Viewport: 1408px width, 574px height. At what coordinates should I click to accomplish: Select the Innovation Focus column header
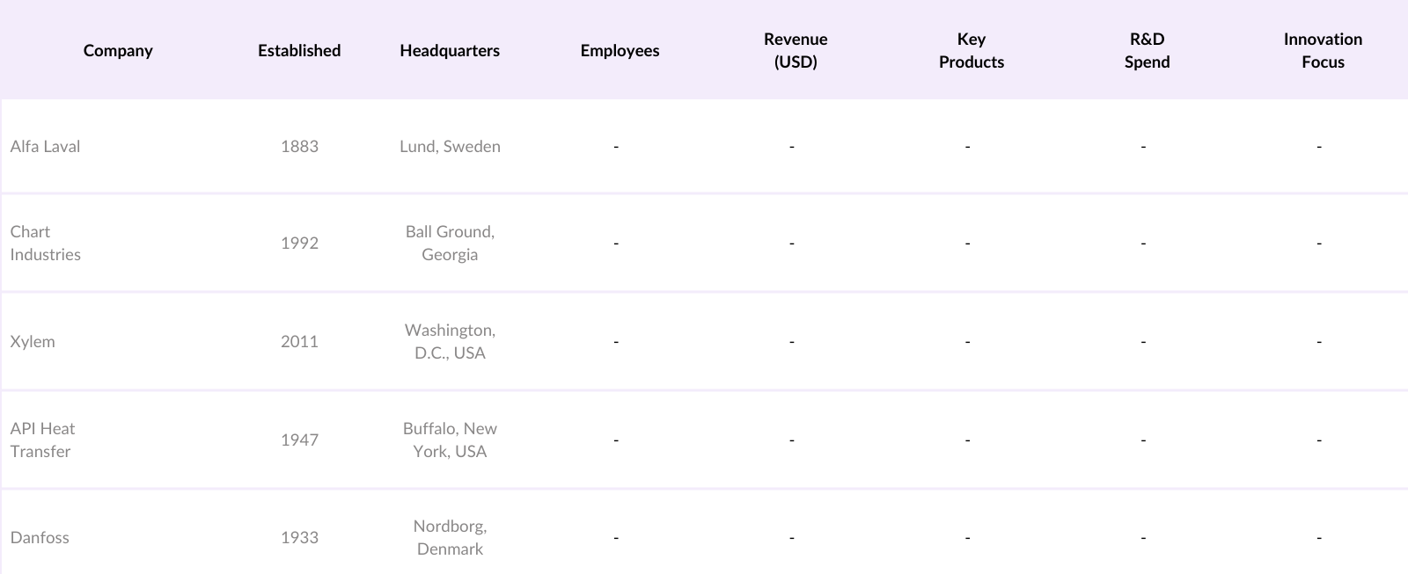pyautogui.click(x=1323, y=51)
